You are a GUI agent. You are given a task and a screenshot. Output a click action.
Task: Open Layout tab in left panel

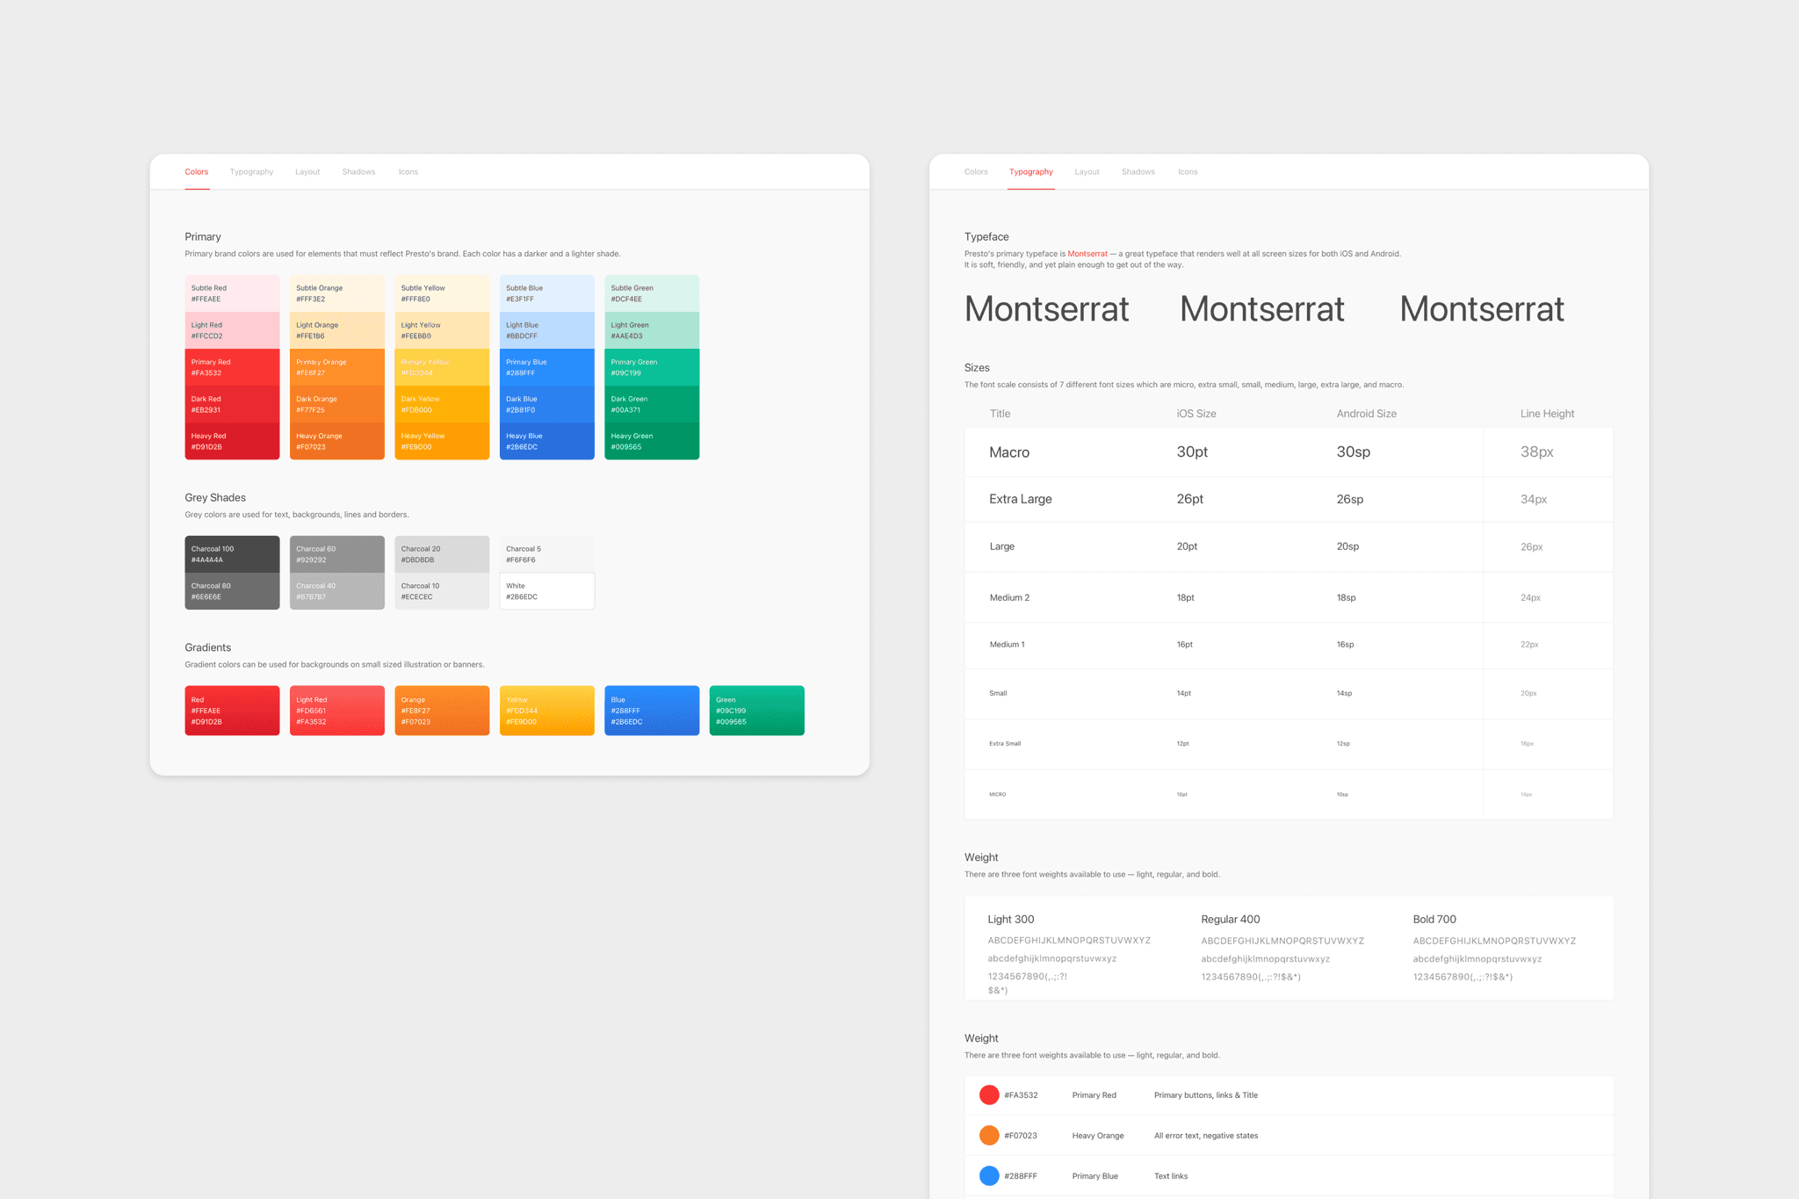(x=307, y=172)
